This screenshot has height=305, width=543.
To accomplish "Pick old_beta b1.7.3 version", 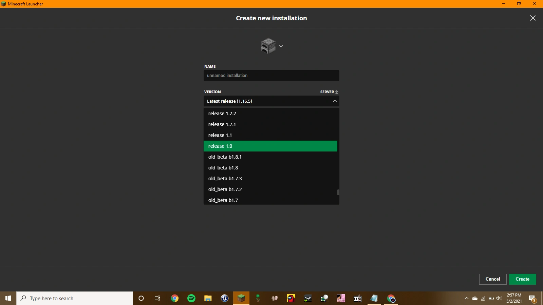I will coord(270,179).
